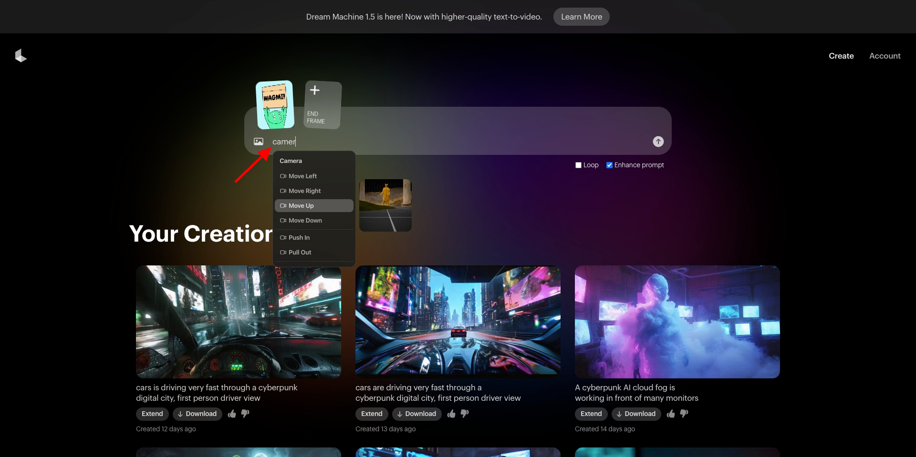
Task: Thumbs up the first cyberpunk car video
Action: [232, 414]
